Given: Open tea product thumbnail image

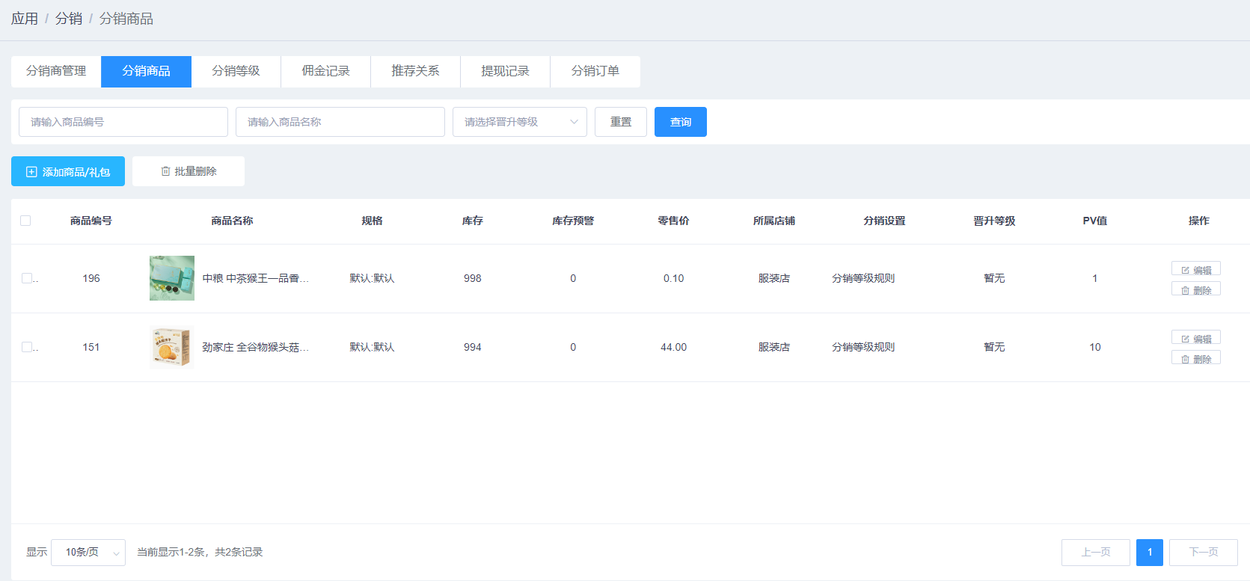Looking at the screenshot, I should (172, 278).
